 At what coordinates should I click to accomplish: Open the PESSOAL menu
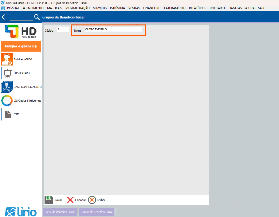(x=13, y=8)
